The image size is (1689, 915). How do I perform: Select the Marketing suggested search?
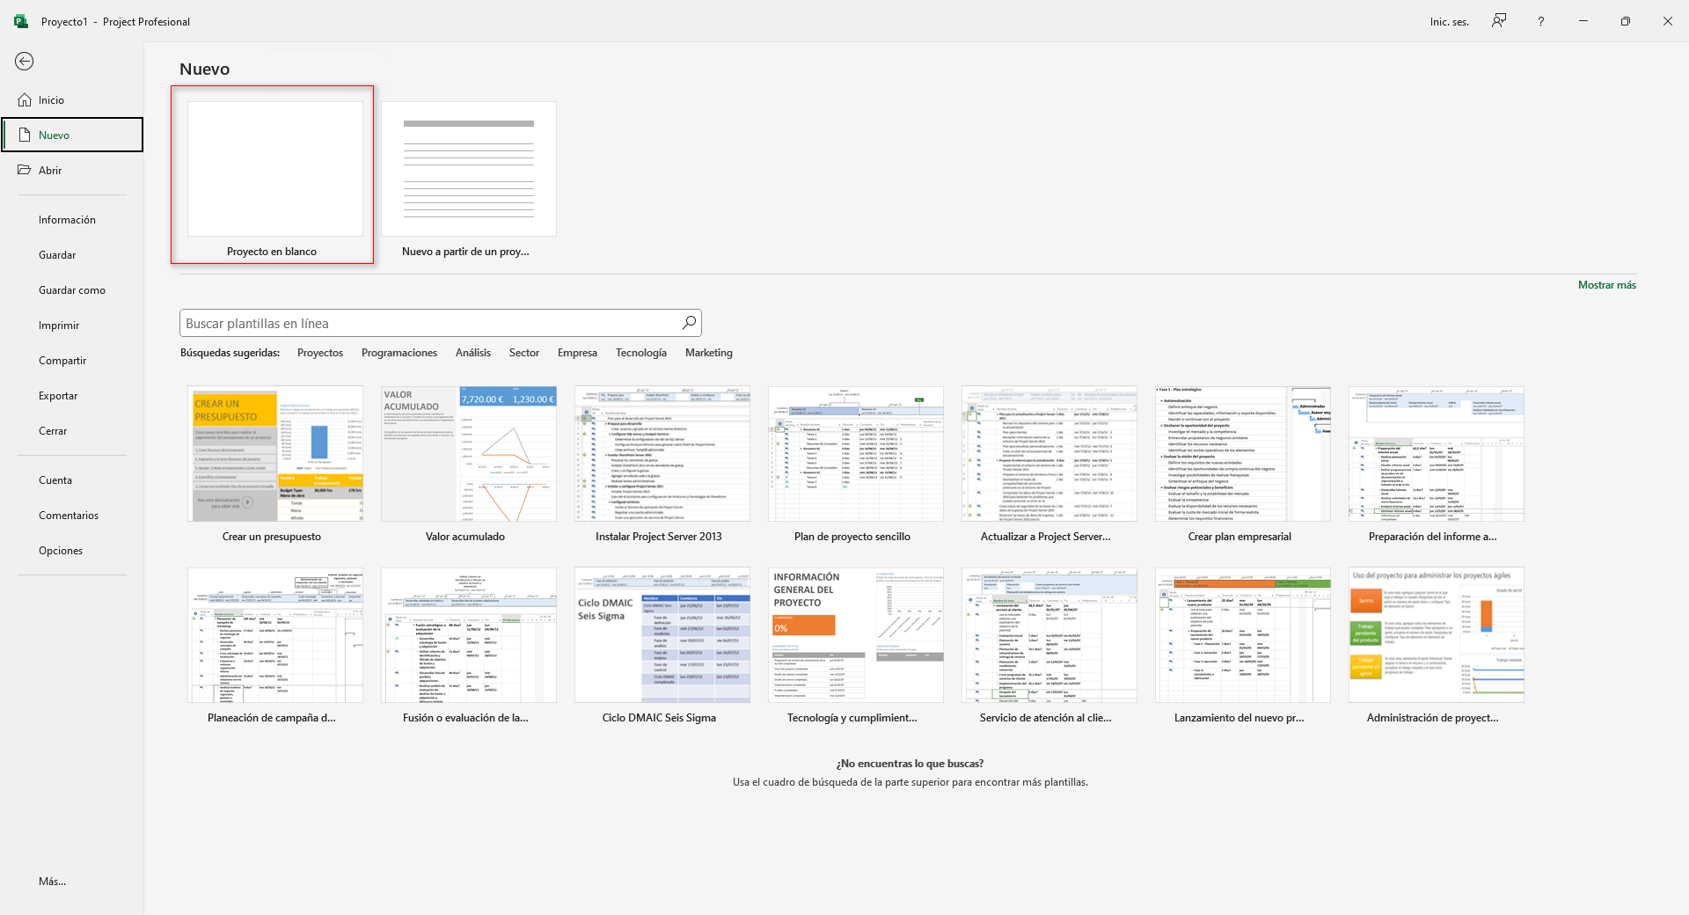click(x=708, y=353)
